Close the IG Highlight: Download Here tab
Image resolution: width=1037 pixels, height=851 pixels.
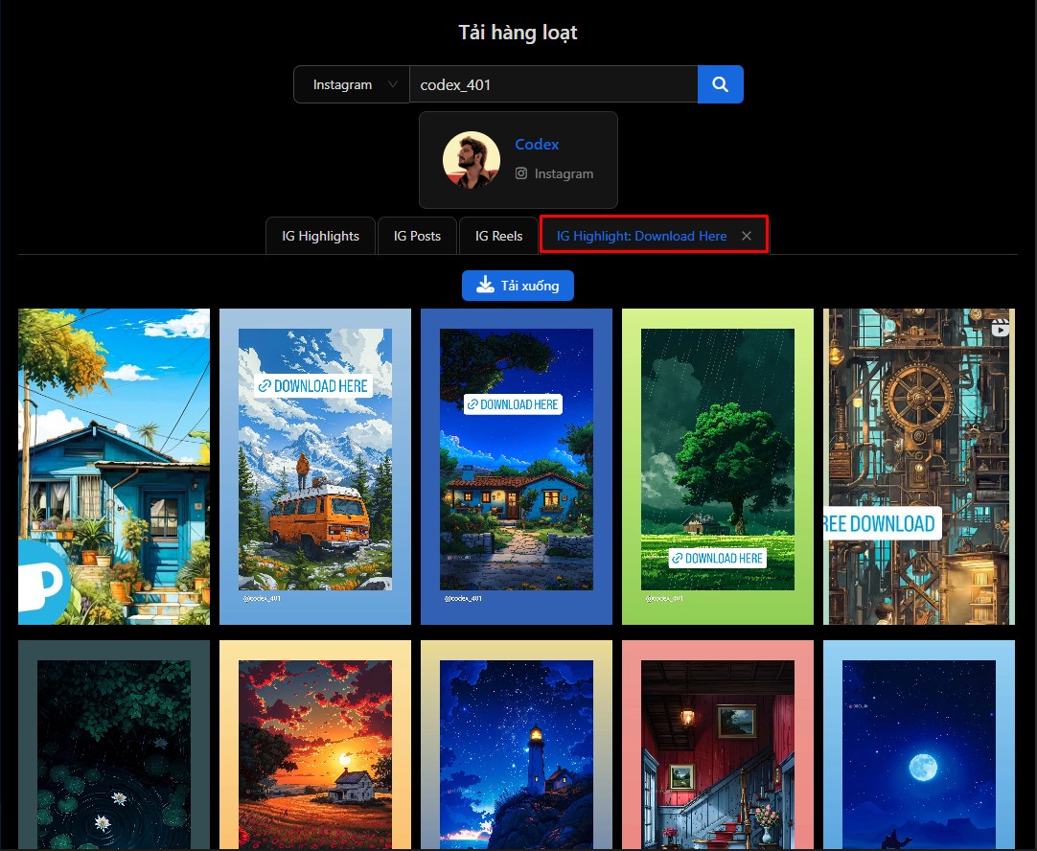click(x=746, y=236)
